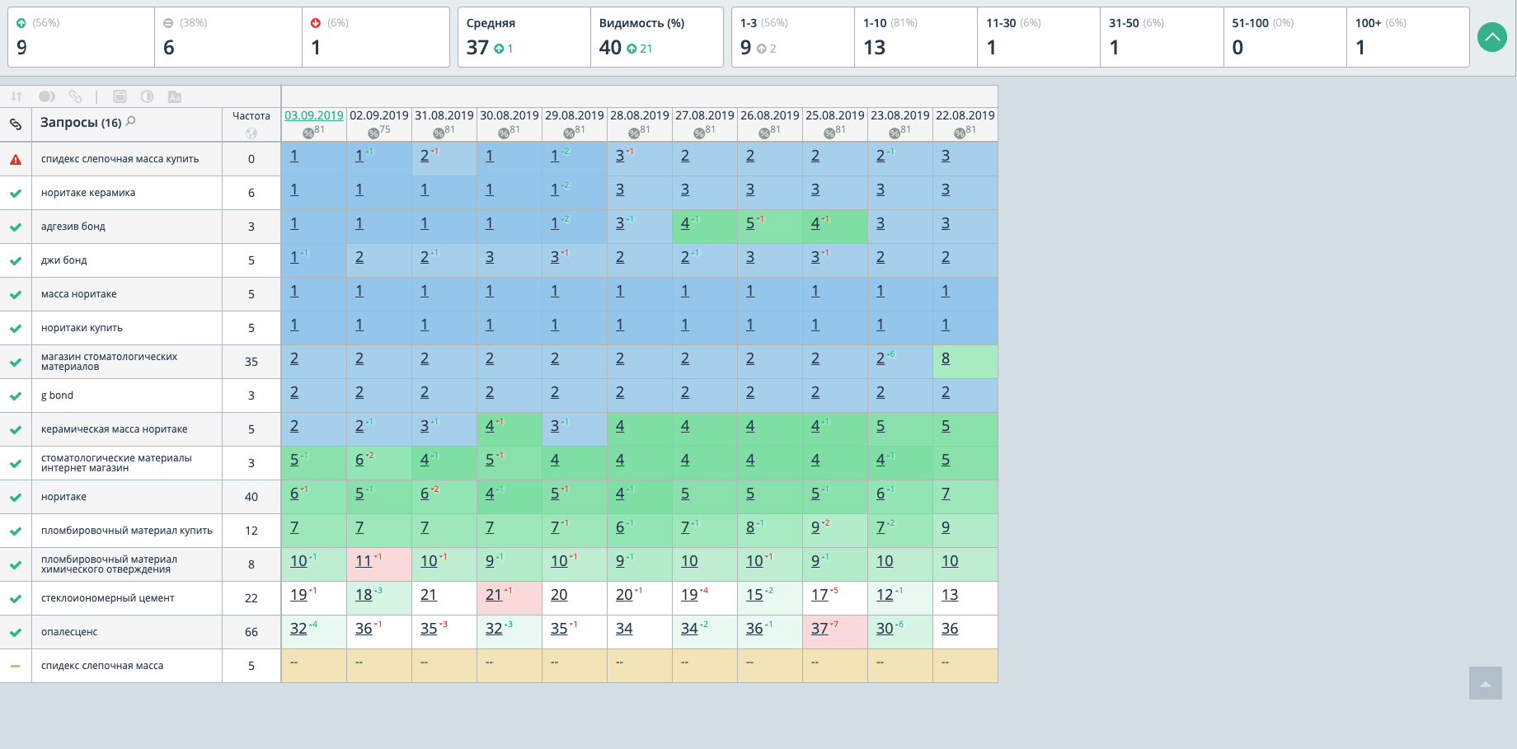Click the back-to-top arrow button
Image resolution: width=1517 pixels, height=749 pixels.
point(1486,683)
